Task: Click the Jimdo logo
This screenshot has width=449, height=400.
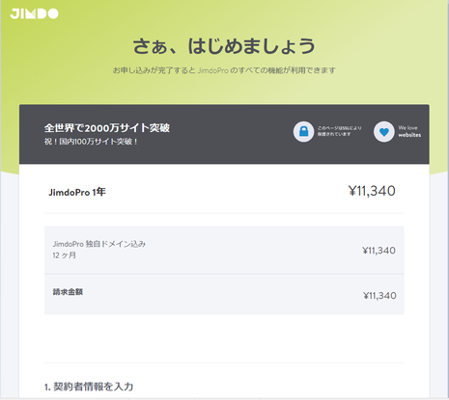Action: [x=34, y=13]
